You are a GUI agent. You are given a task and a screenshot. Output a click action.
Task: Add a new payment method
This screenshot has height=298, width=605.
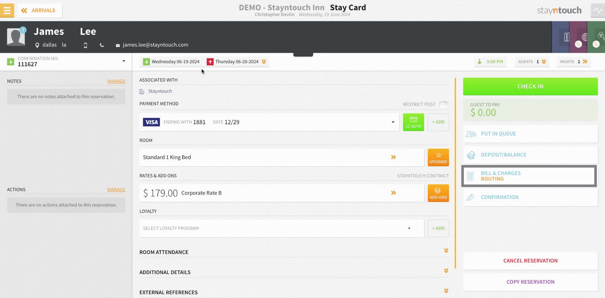438,122
